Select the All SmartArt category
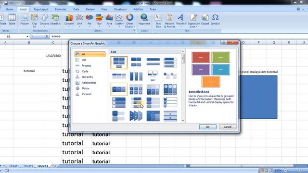This screenshot has width=308, height=173. (90, 54)
